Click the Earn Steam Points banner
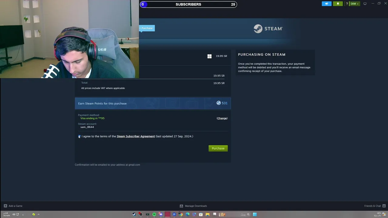Image resolution: width=388 pixels, height=218 pixels. 153,103
